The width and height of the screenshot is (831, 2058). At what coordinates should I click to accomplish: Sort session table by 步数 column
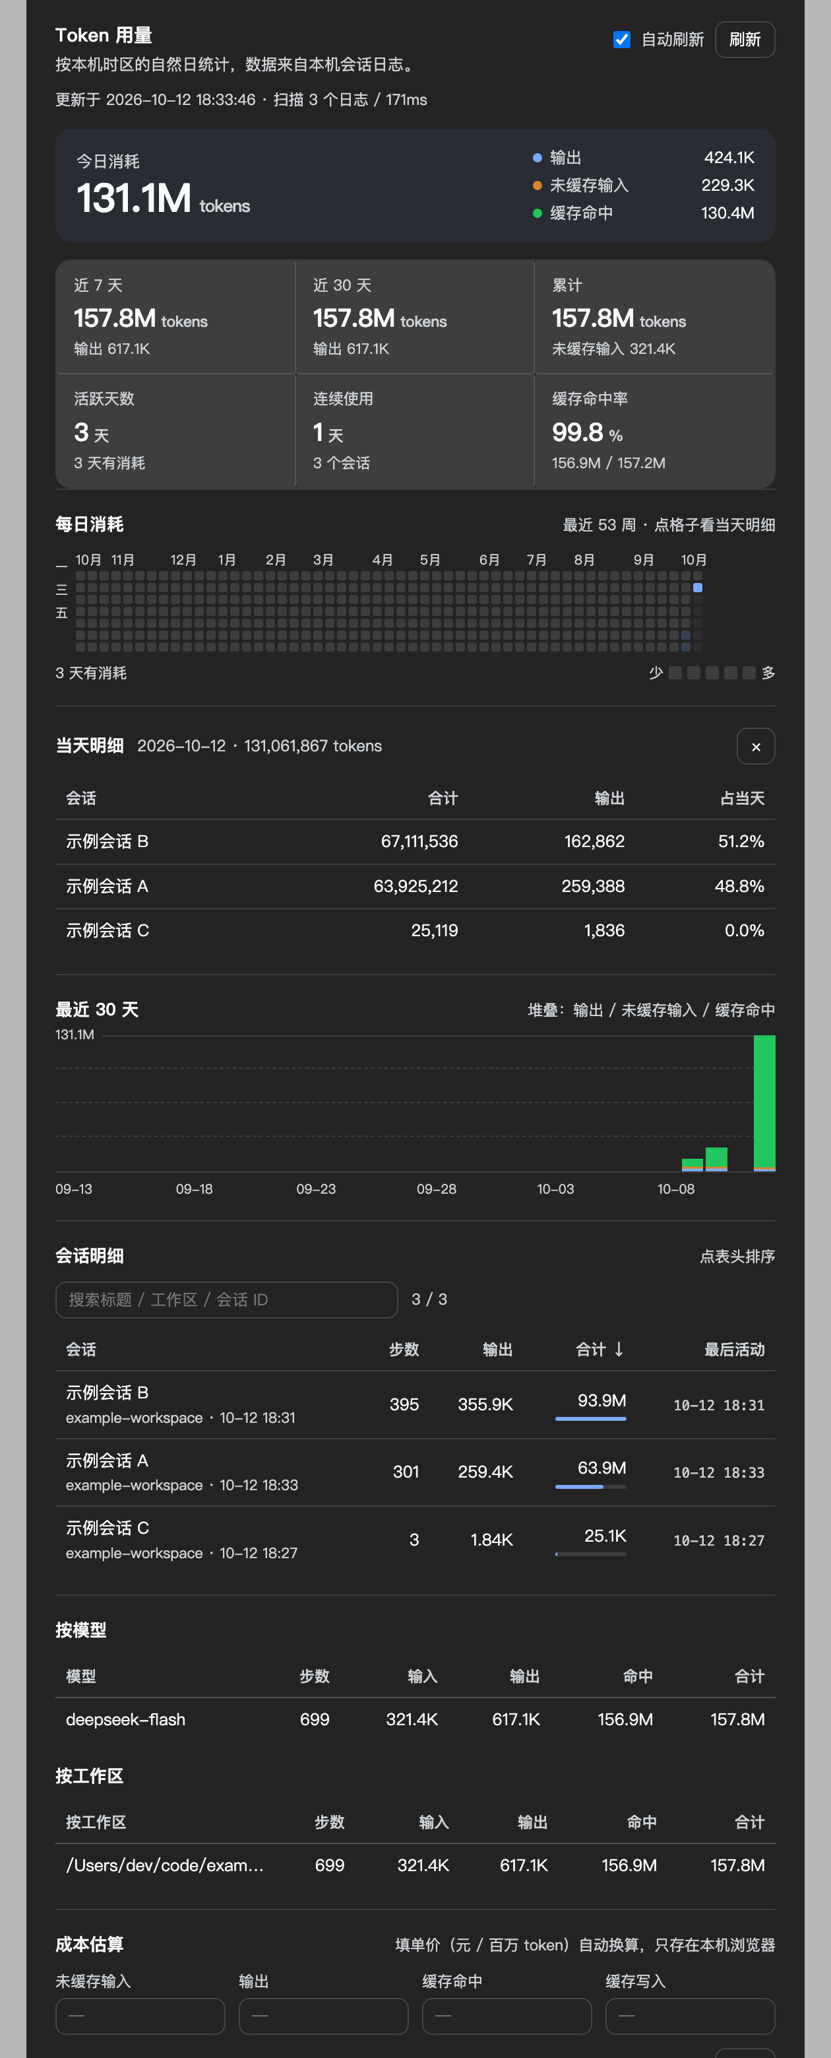404,1350
